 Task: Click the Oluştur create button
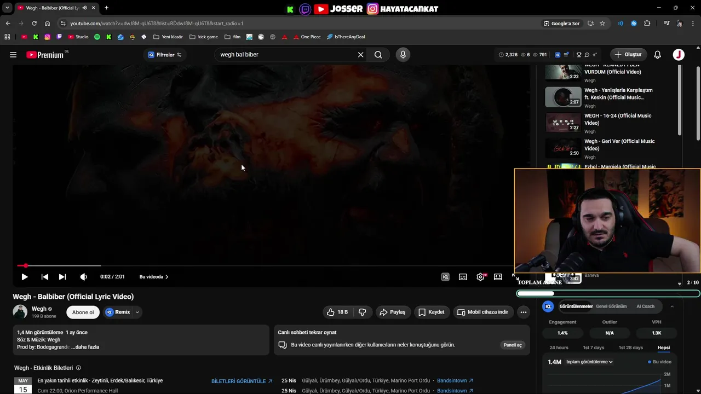[628, 55]
